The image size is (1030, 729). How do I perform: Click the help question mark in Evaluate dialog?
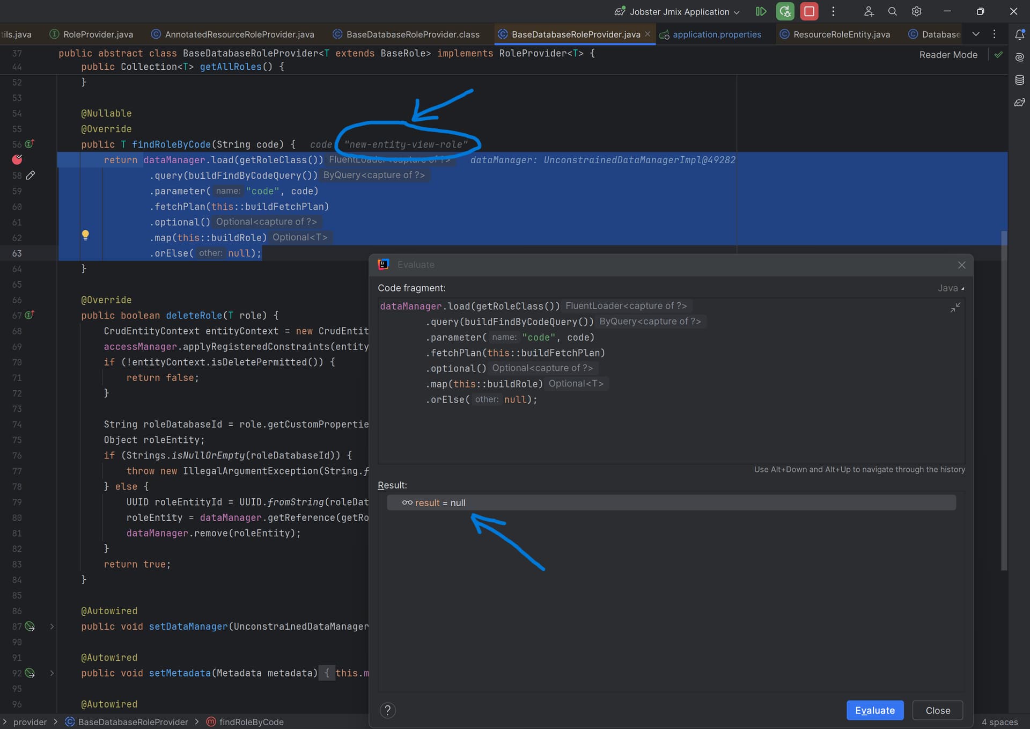388,710
